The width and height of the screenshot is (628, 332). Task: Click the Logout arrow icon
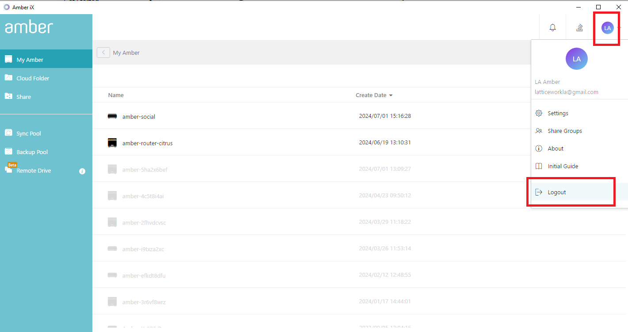tap(539, 192)
